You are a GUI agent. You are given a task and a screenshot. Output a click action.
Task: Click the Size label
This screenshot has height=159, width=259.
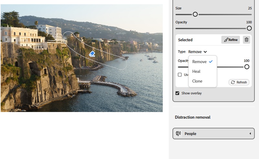[178, 8]
